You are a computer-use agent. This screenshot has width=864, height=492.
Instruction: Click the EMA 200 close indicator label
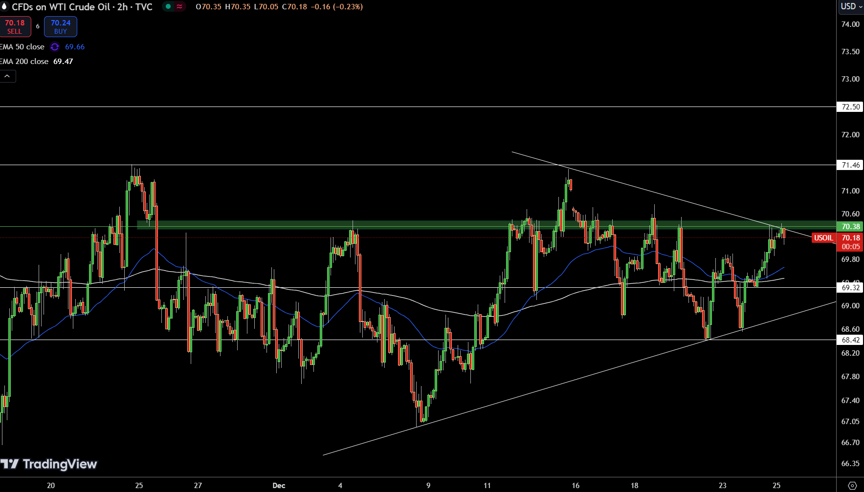pyautogui.click(x=24, y=62)
